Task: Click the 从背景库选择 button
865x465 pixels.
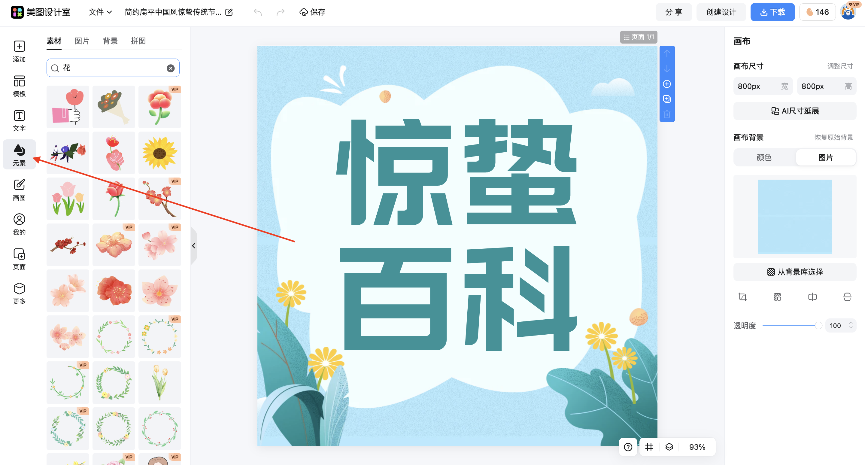Action: point(794,272)
